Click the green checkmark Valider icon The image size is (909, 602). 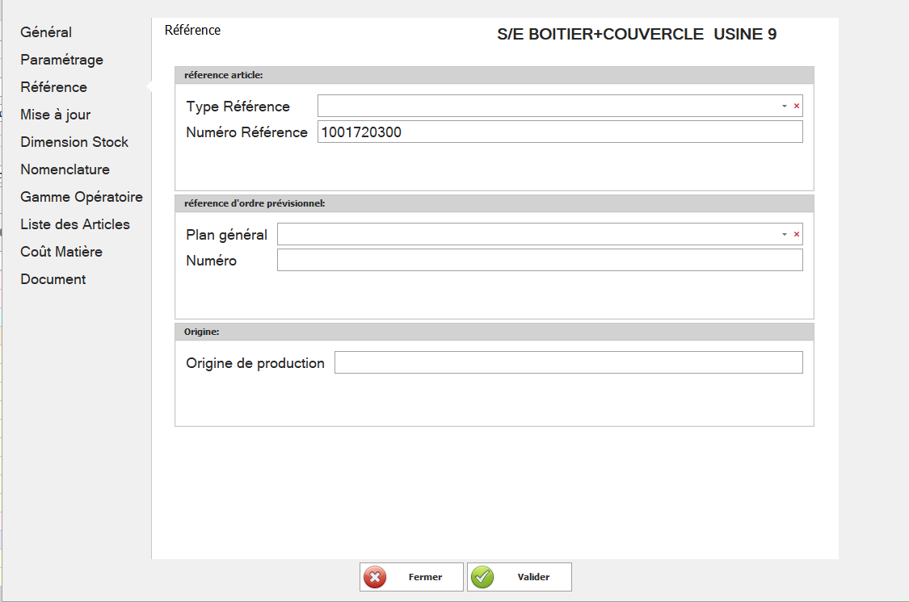point(482,577)
